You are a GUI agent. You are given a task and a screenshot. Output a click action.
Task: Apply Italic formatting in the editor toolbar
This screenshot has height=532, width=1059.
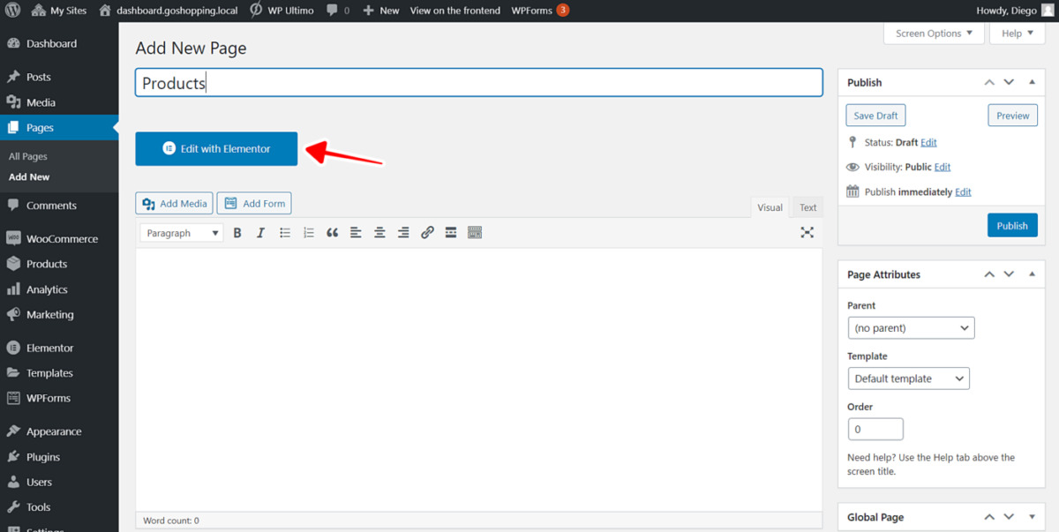[x=260, y=232]
